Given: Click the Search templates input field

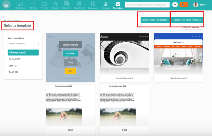Looking at the screenshot, I should [x=23, y=44].
